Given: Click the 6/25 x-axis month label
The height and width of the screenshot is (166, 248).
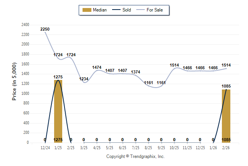Looking at the screenshot, I should pyautogui.click(x=122, y=147).
